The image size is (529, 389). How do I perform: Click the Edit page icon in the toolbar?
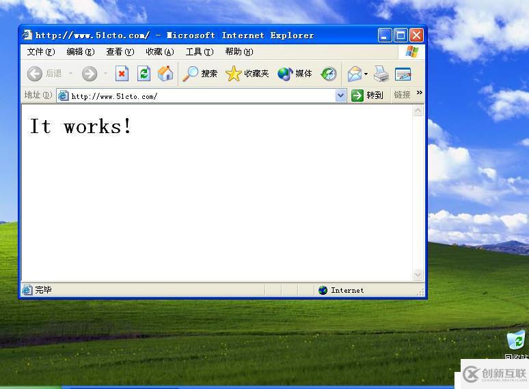pos(403,74)
